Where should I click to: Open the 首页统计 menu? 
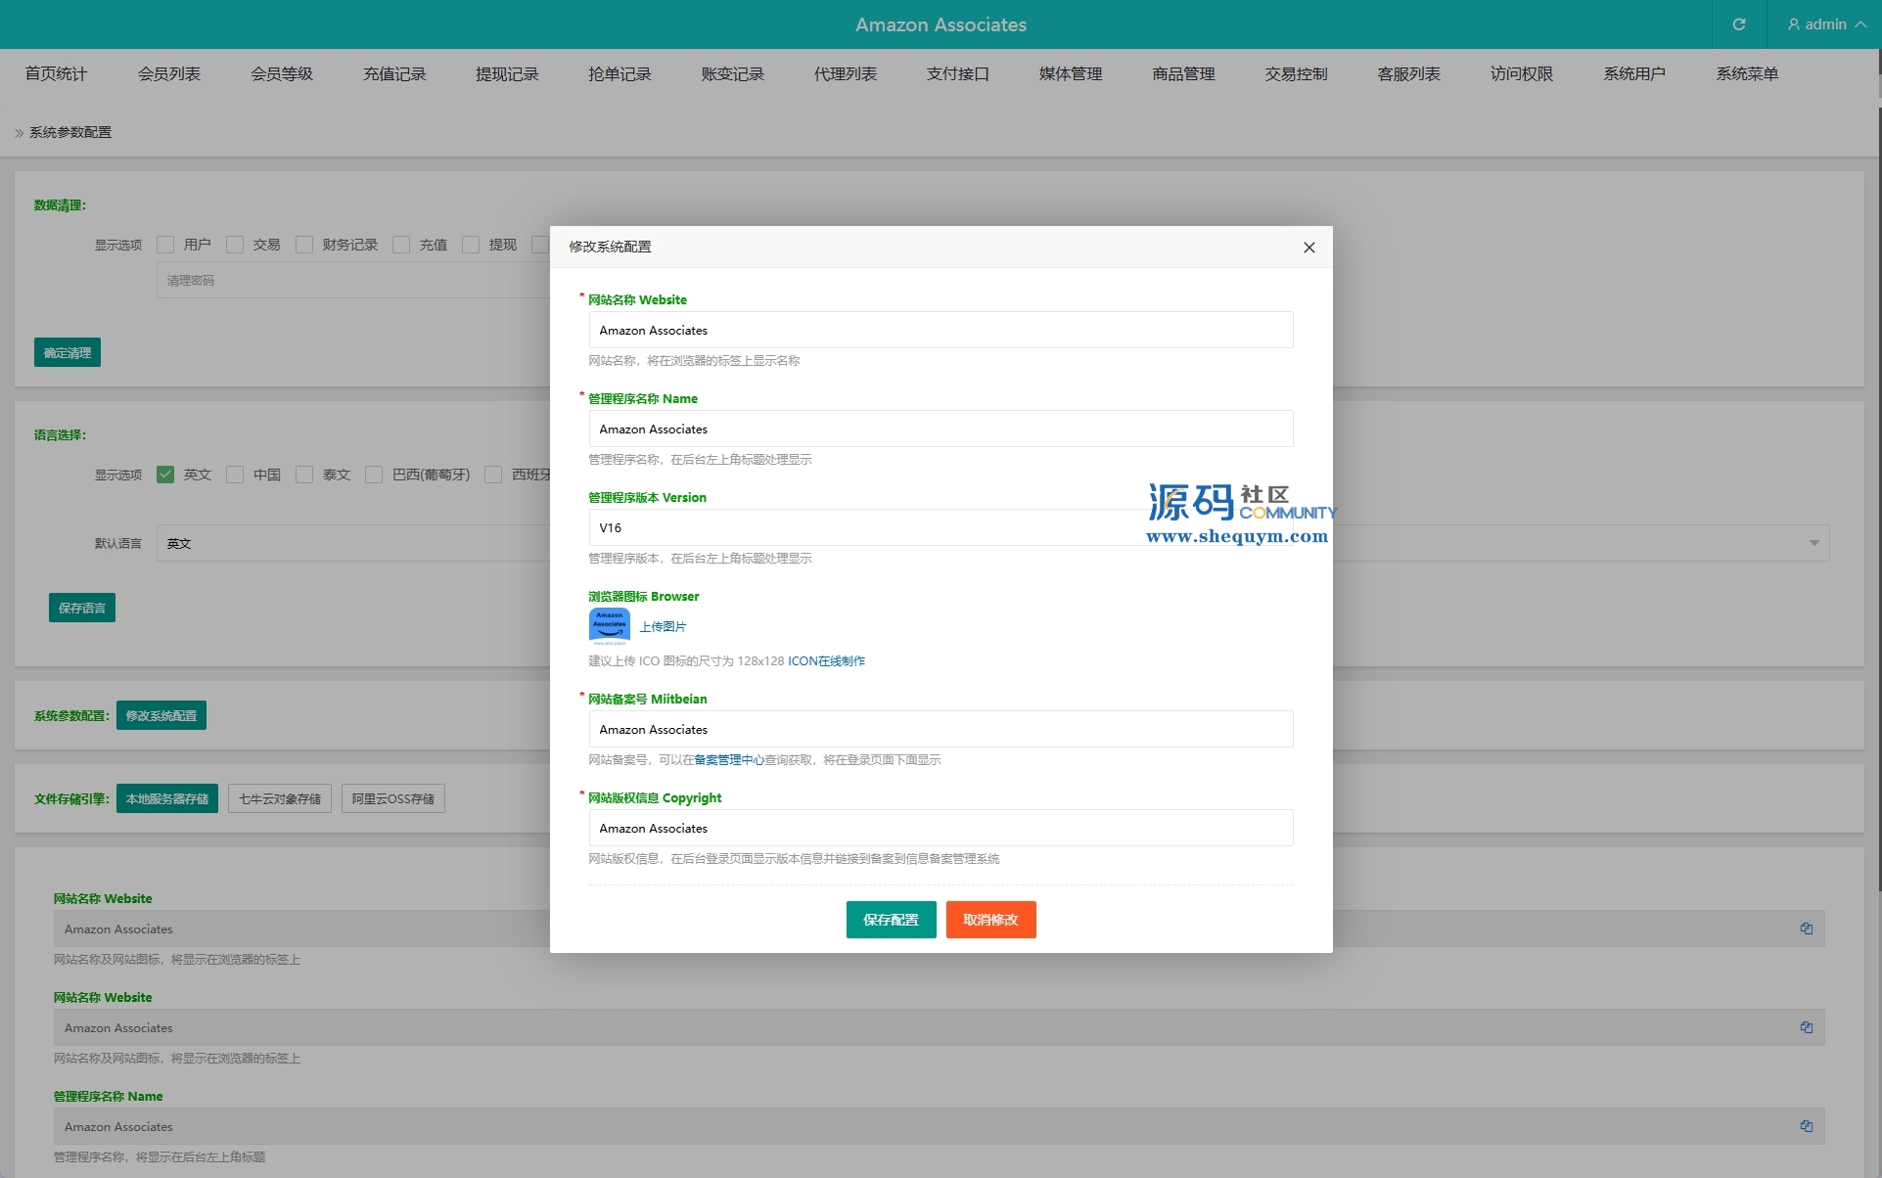pyautogui.click(x=56, y=74)
